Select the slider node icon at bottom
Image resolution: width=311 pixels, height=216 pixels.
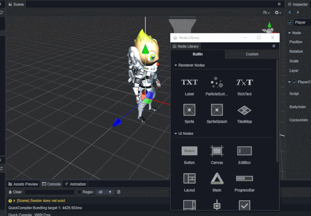coord(217,205)
